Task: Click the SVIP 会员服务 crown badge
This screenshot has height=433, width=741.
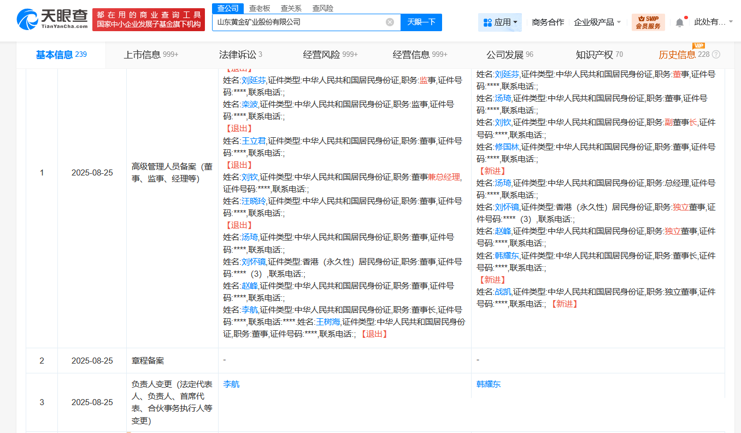Action: 648,21
